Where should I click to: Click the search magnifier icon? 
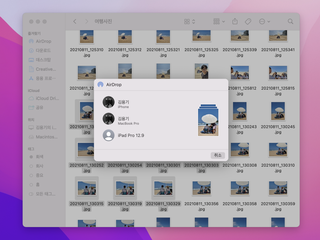tap(291, 21)
